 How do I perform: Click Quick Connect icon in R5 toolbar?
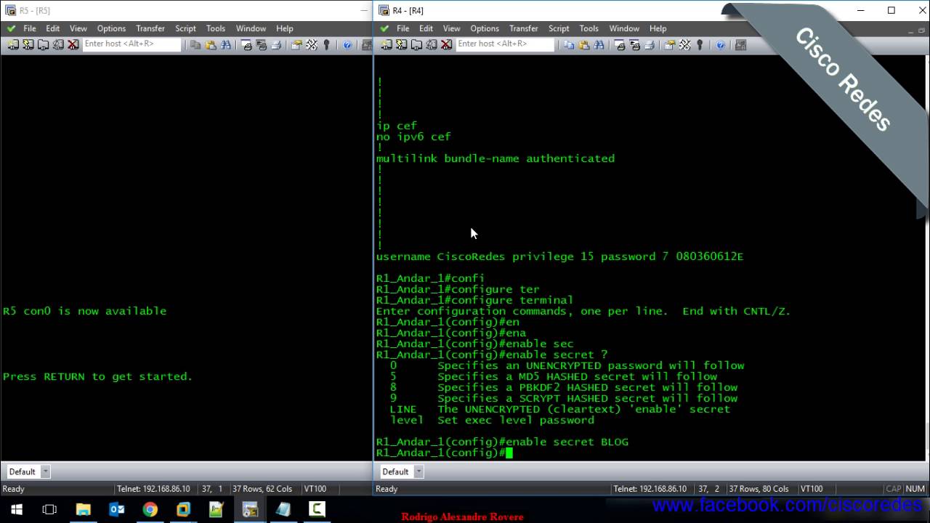[28, 44]
